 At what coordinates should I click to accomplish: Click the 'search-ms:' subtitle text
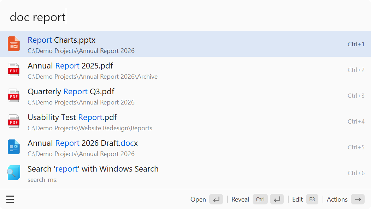pos(43,180)
